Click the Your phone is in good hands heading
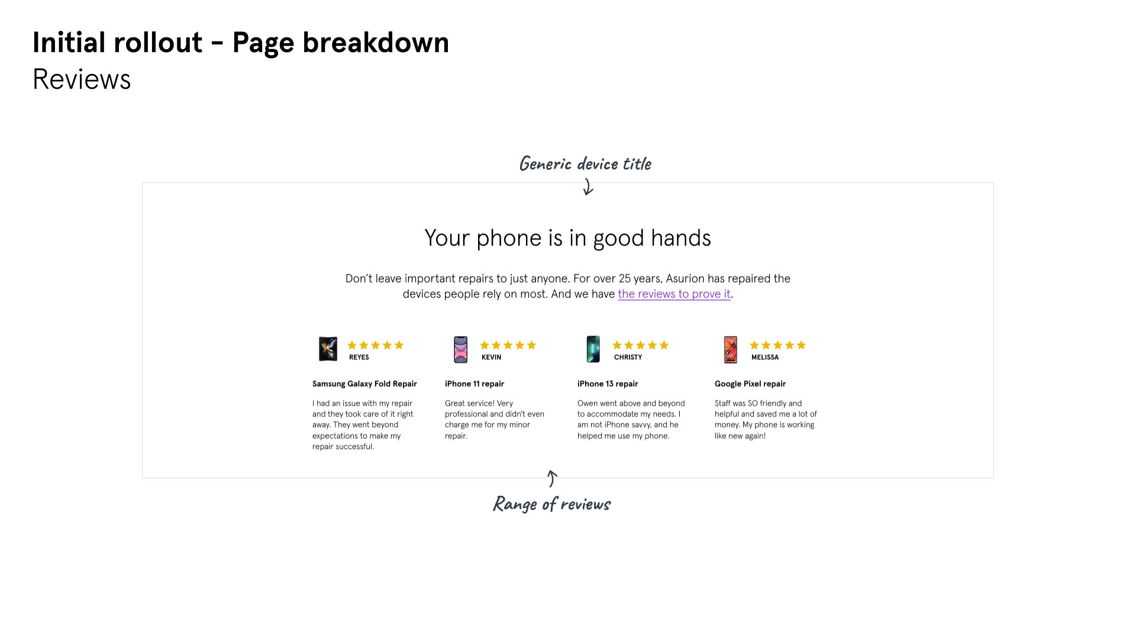 (568, 238)
